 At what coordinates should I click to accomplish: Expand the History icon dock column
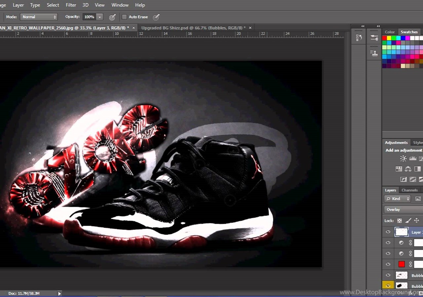pyautogui.click(x=363, y=26)
